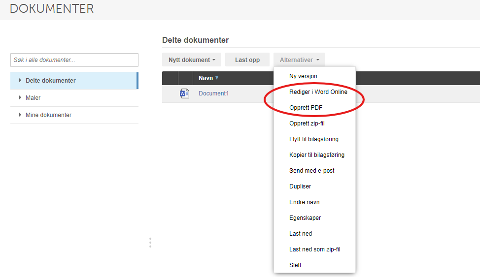Choose Kopier til bilagsføring
The width and height of the screenshot is (480, 277).
click(x=315, y=154)
